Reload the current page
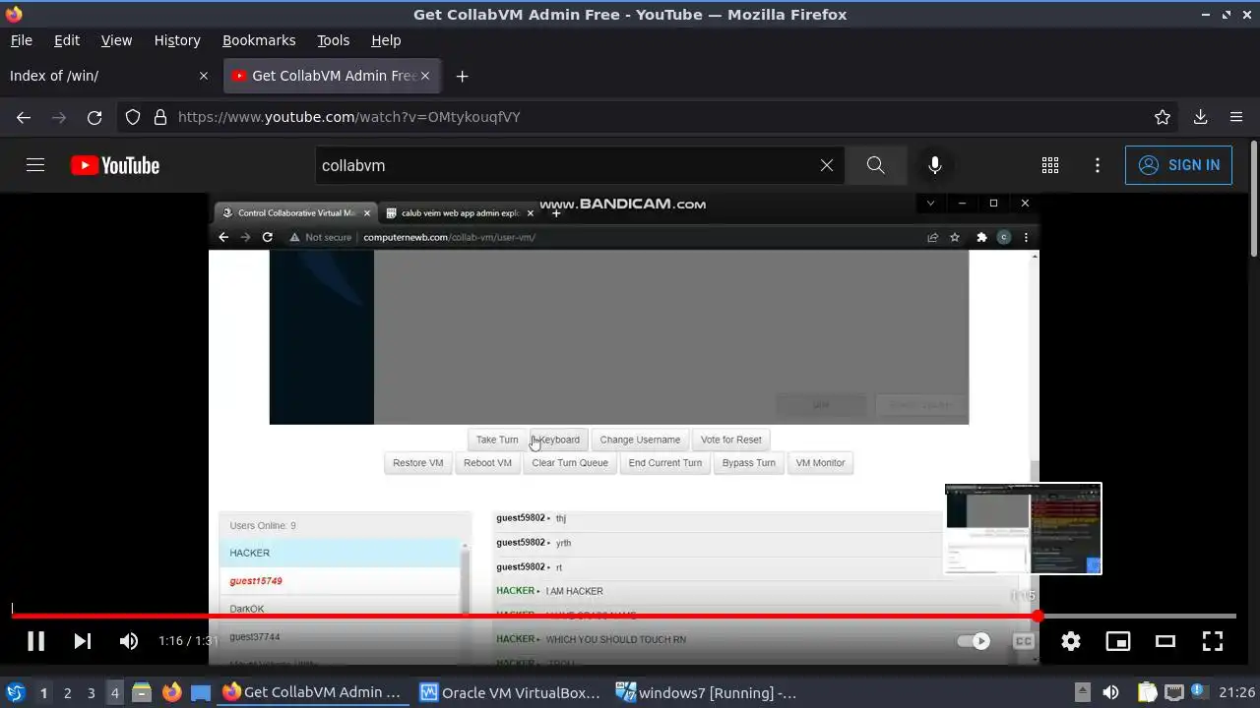 94,117
